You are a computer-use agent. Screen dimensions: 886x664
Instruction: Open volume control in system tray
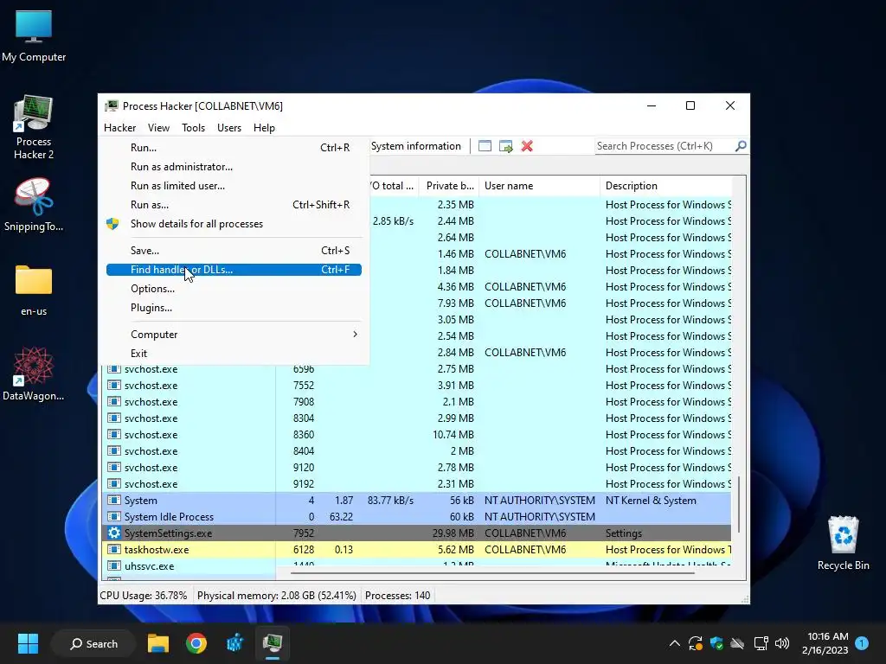(782, 643)
